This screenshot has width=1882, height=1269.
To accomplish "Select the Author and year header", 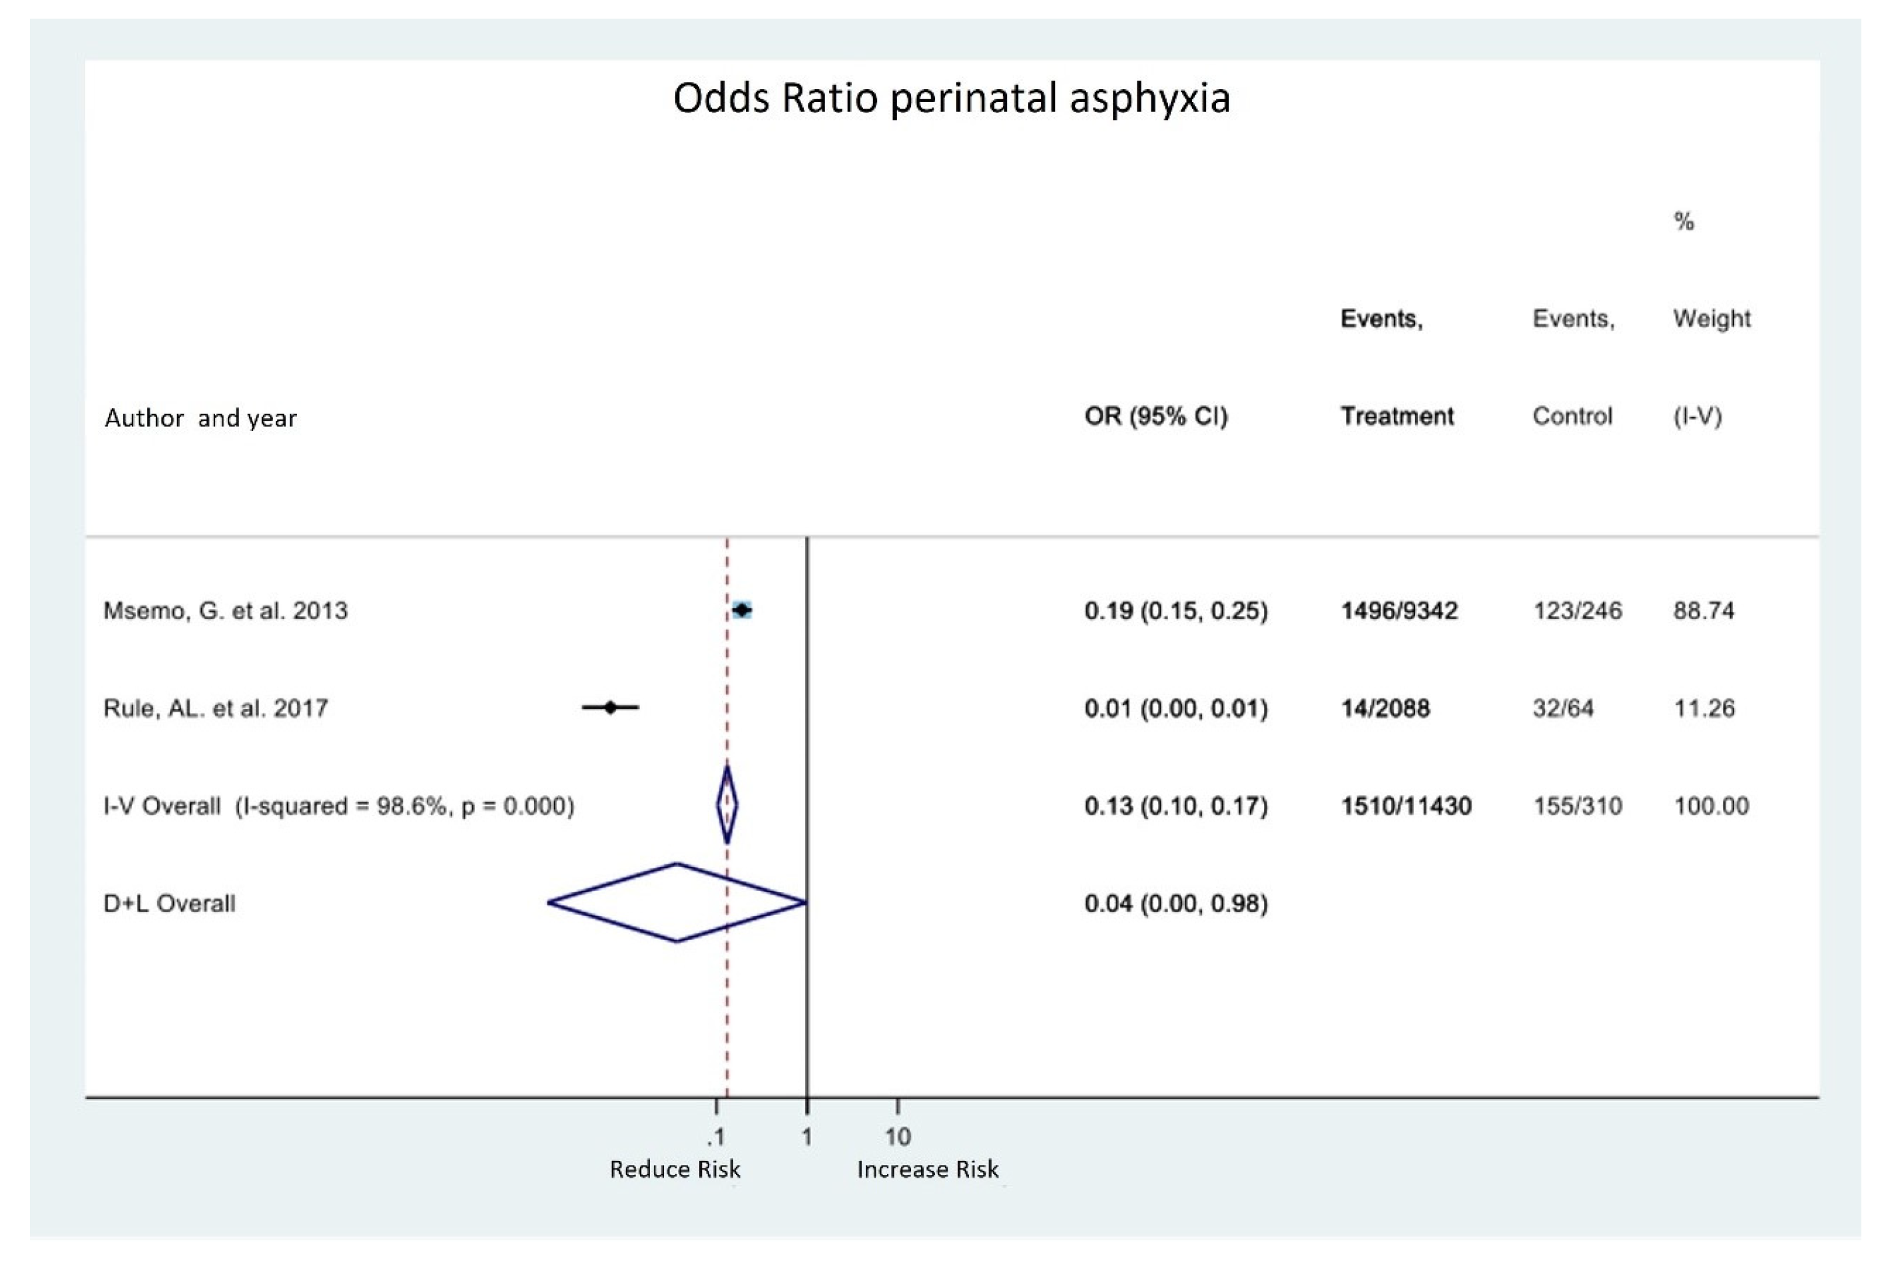I will (200, 417).
